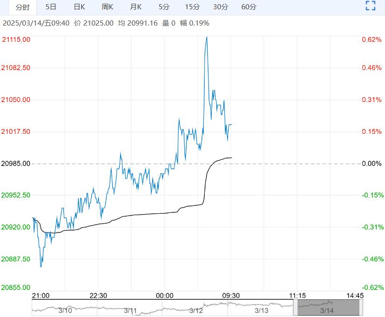Click the 21082.50 price axis label
The width and height of the screenshot is (385, 317).
click(x=16, y=68)
